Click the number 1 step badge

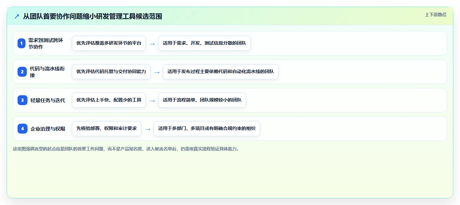point(22,43)
